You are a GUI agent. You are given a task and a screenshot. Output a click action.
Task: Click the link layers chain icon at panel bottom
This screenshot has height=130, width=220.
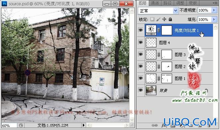coord(154,125)
